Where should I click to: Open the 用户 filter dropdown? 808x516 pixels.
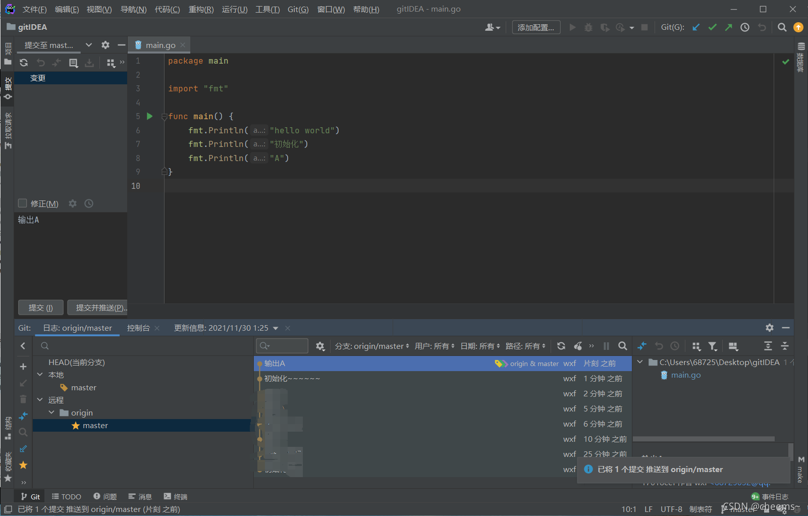click(434, 346)
